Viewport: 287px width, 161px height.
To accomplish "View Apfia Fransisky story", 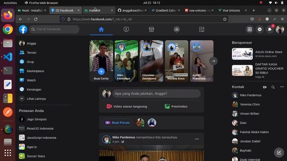I will pos(201,61).
